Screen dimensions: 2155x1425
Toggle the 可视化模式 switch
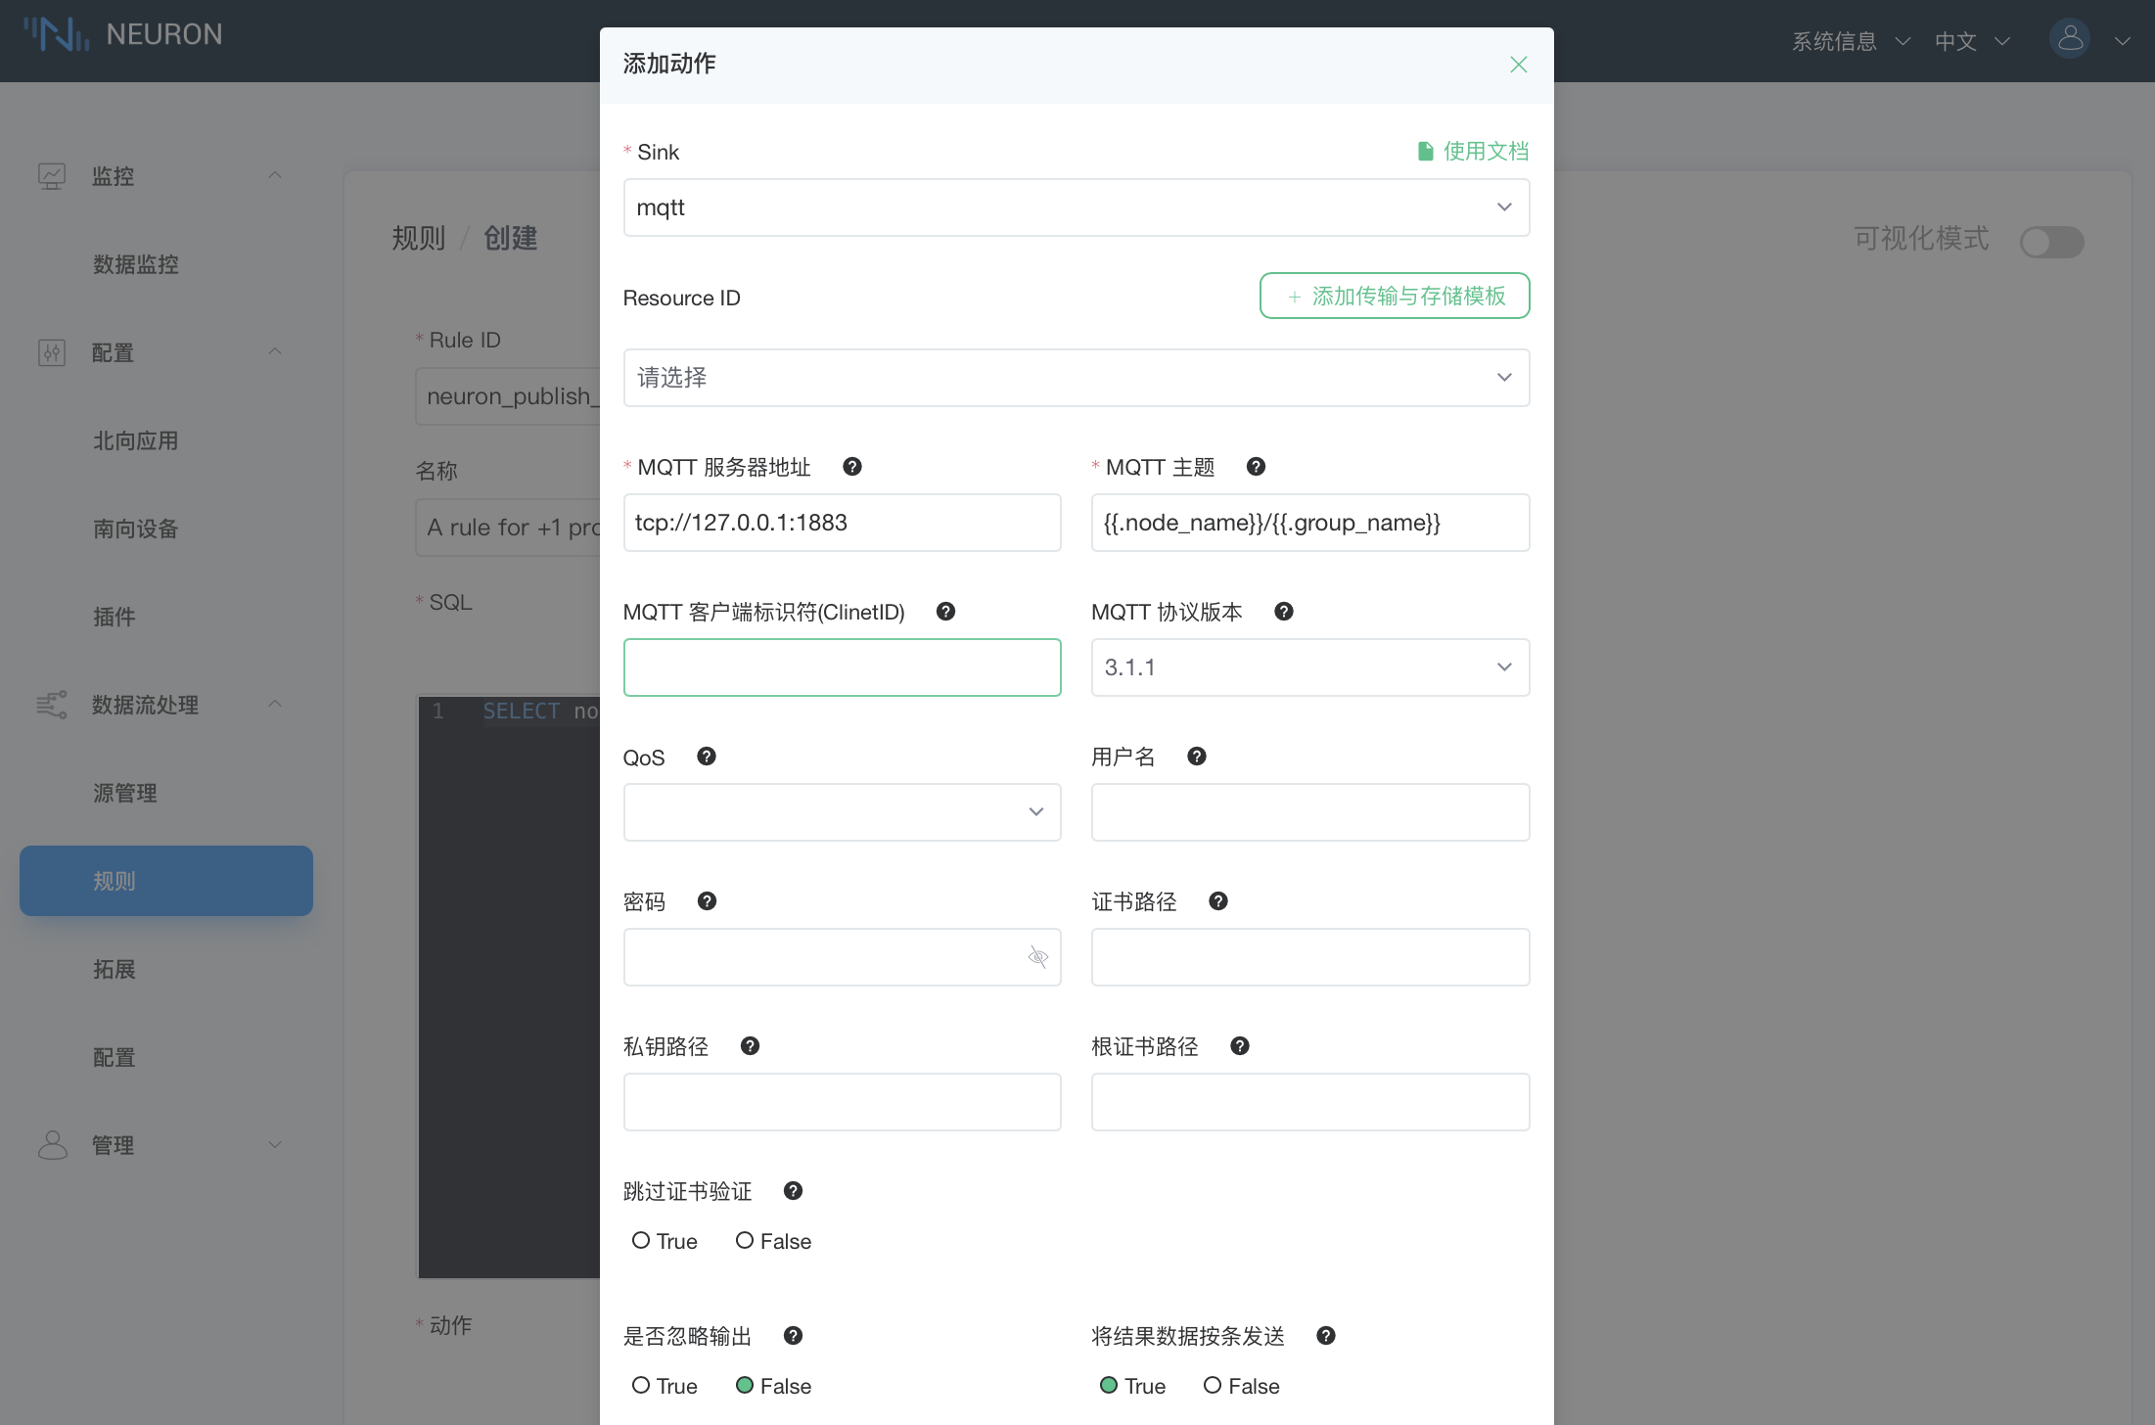coord(2051,242)
